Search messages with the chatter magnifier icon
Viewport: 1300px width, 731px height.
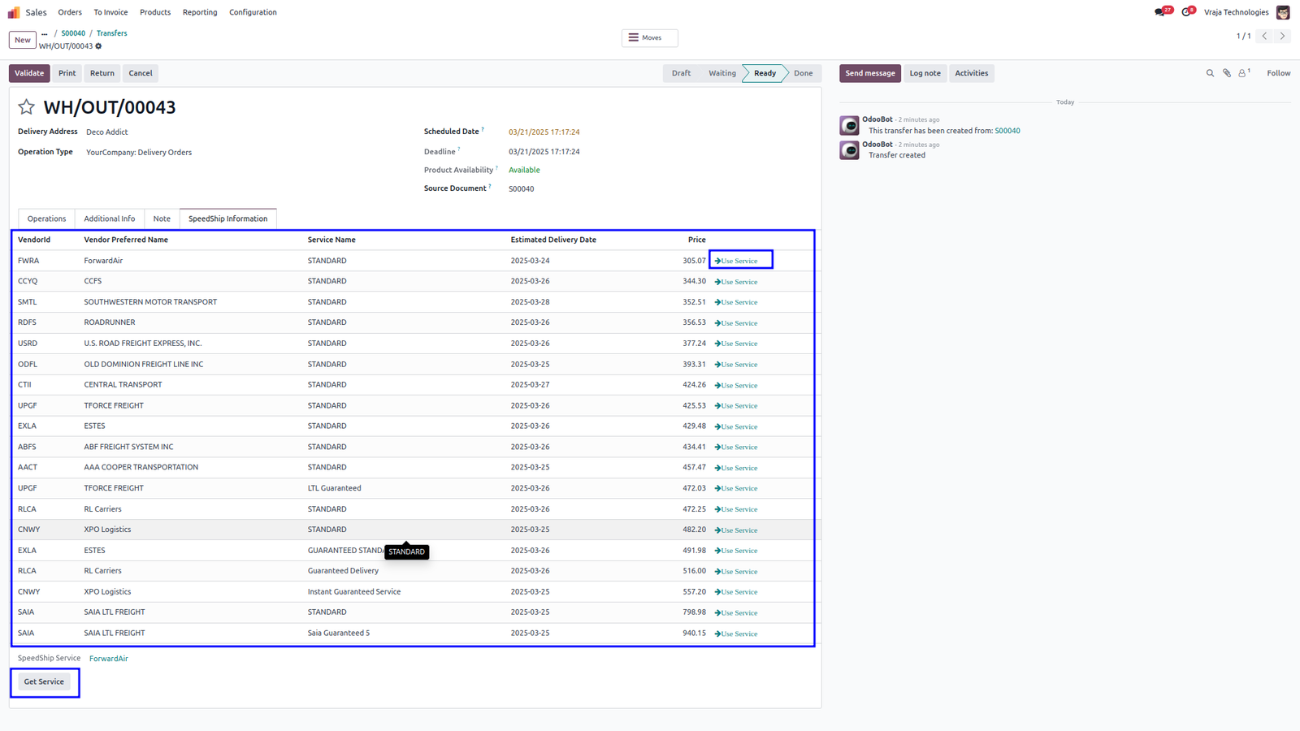(x=1210, y=73)
